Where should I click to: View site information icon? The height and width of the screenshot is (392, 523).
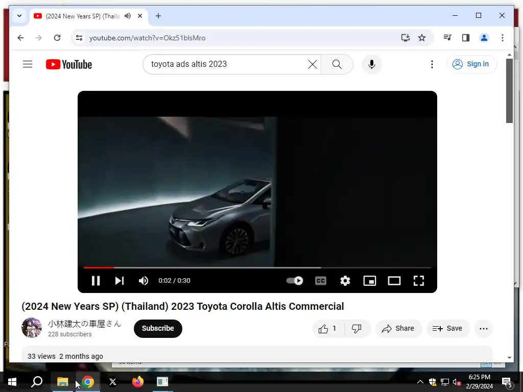tap(79, 38)
